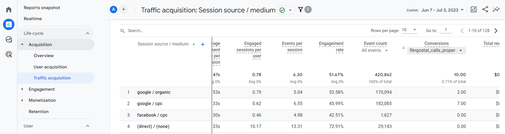Screen dimensions: 505x134
Task: Open User acquisition report
Action: 50,67
